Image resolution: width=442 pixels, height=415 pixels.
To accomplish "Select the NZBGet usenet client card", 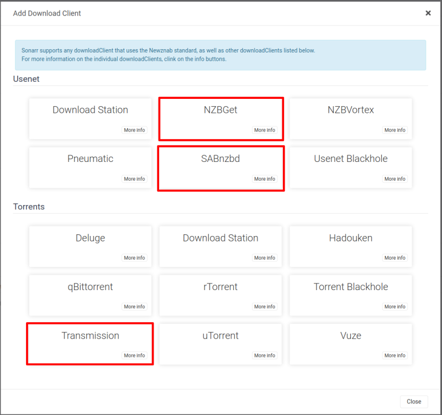I will (220, 119).
